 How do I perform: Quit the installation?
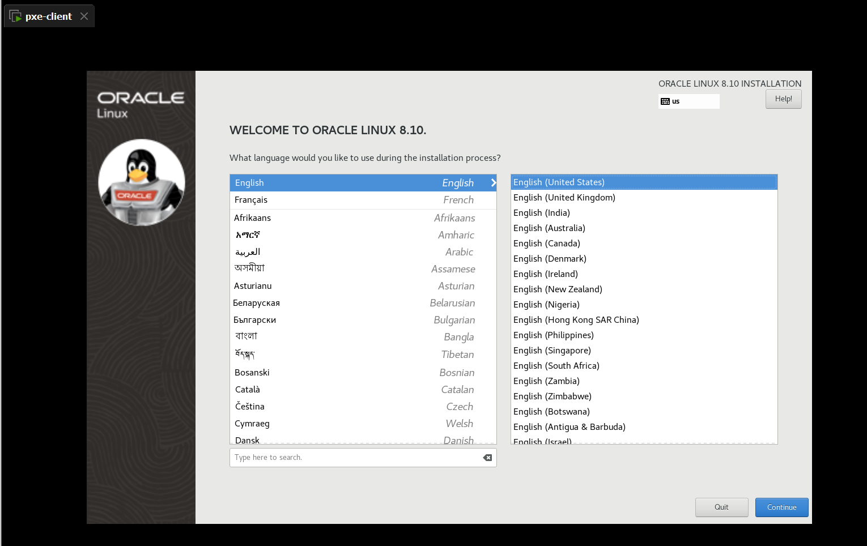722,507
